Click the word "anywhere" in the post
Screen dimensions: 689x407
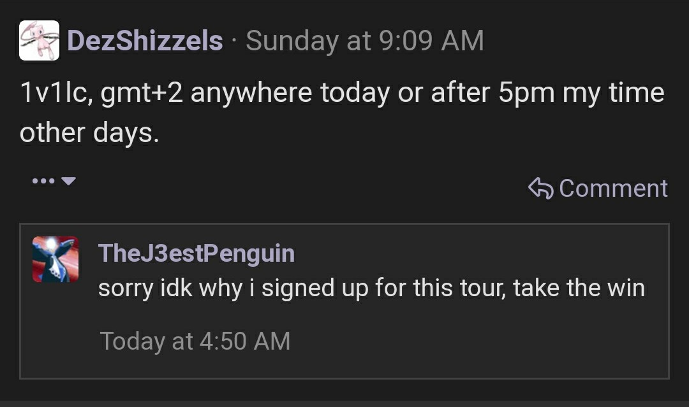click(251, 94)
